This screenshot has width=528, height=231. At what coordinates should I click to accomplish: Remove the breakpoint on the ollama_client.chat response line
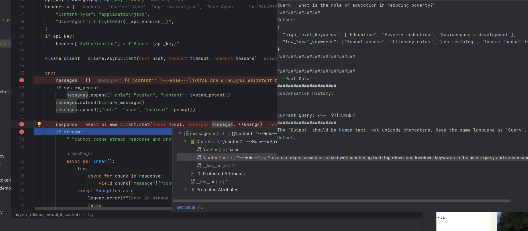coord(22,124)
